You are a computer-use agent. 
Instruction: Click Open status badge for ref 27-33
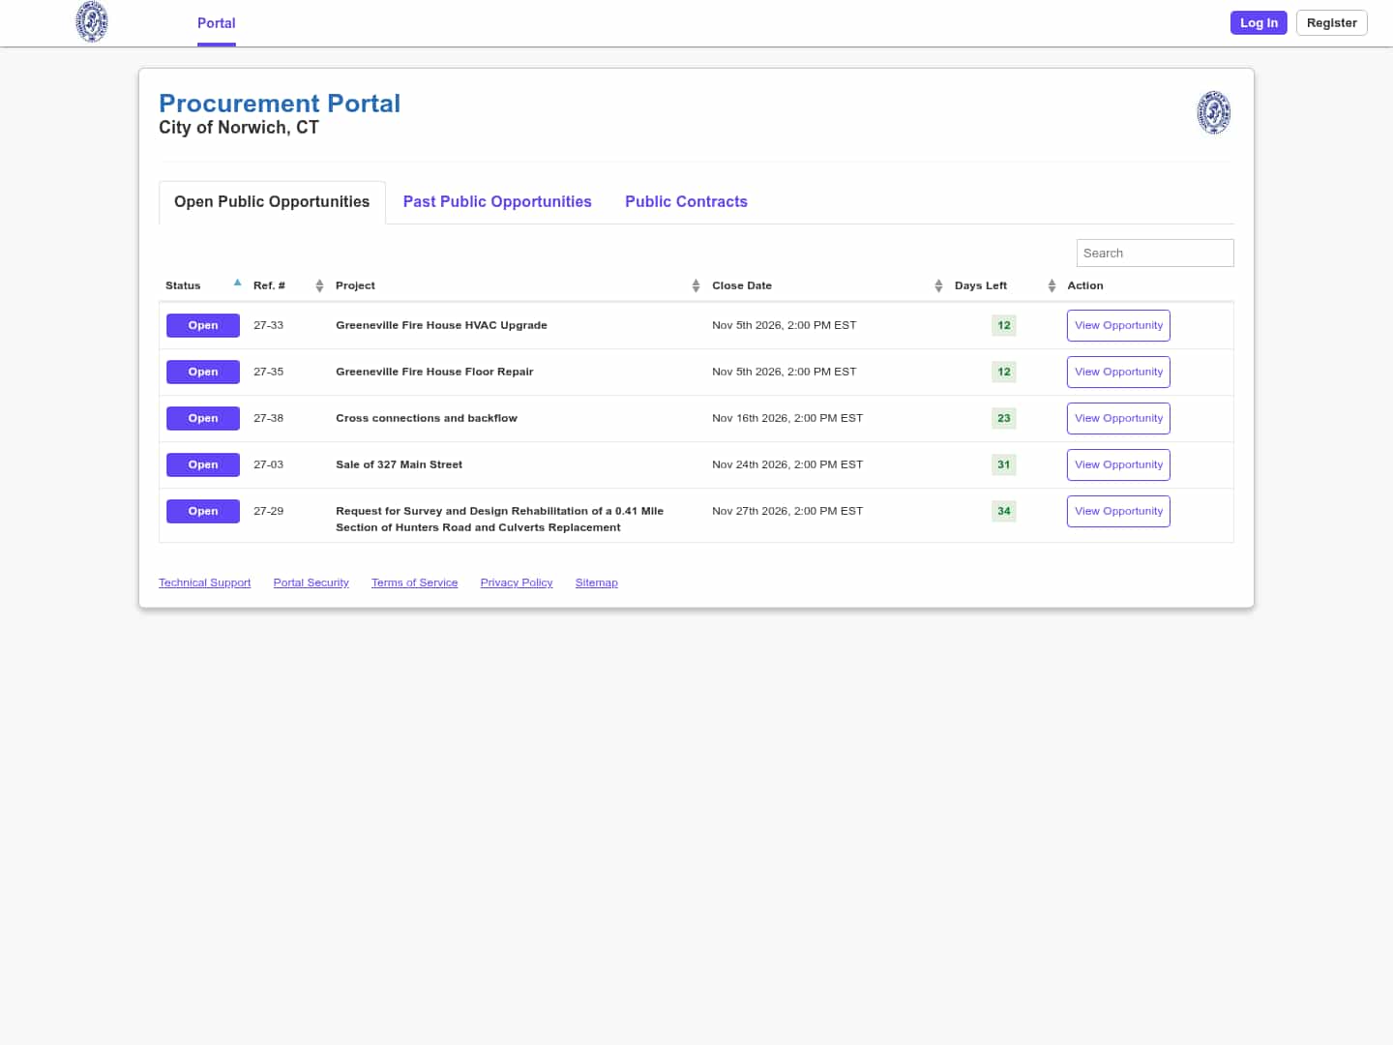tap(203, 326)
